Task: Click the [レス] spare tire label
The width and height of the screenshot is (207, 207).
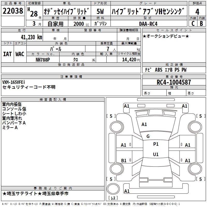Action: (113, 198)
